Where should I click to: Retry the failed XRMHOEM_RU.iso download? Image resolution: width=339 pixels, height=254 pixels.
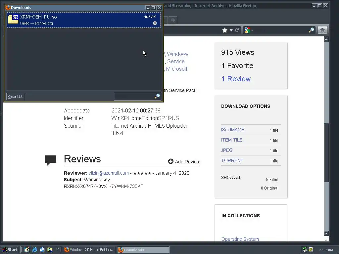pos(155,23)
